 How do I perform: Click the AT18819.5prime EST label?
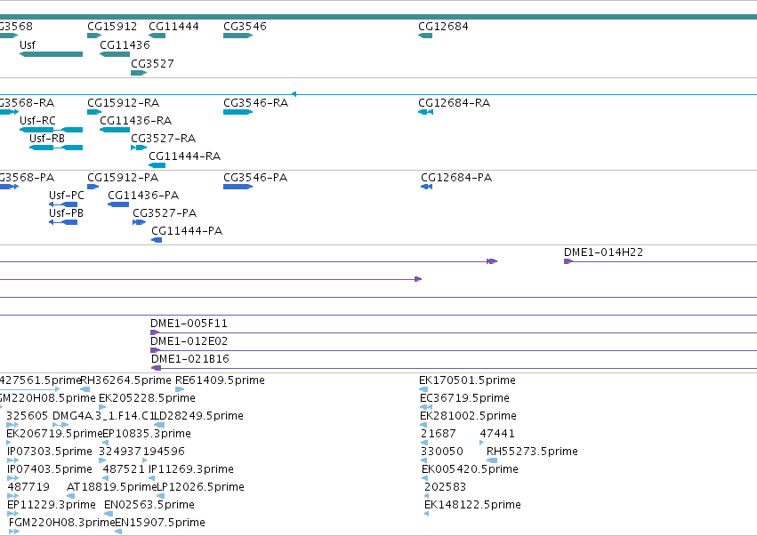[x=112, y=487]
